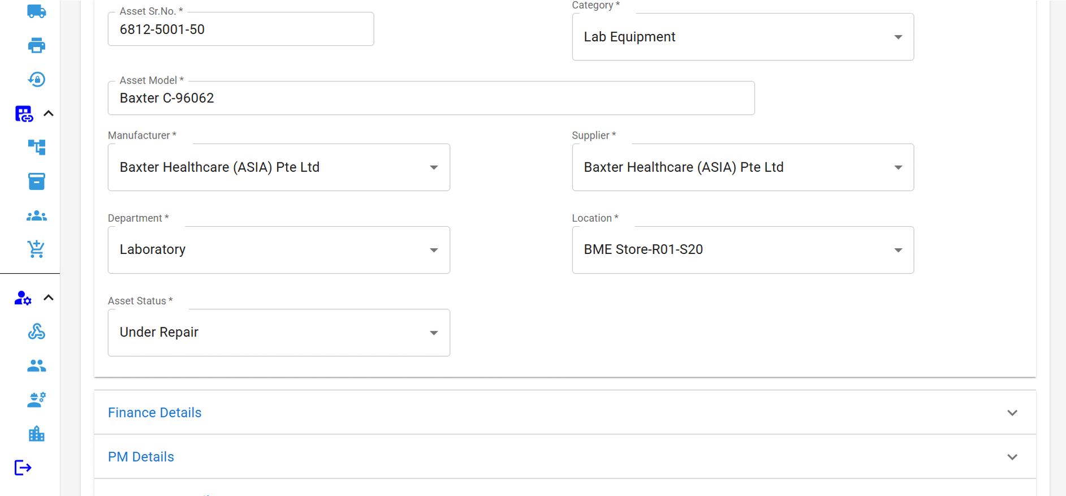Expand PM Details using its chevron
This screenshot has height=496, width=1066.
click(1012, 457)
